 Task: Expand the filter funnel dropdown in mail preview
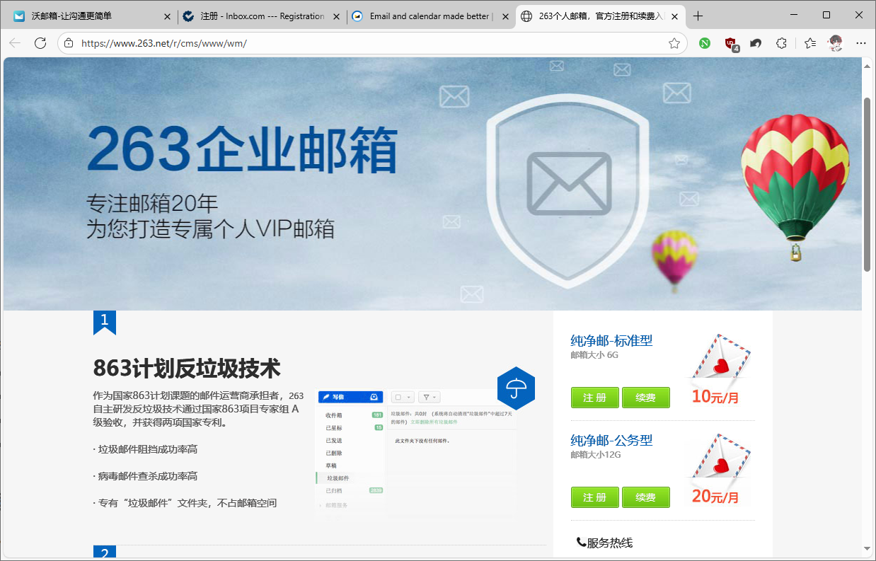(429, 398)
